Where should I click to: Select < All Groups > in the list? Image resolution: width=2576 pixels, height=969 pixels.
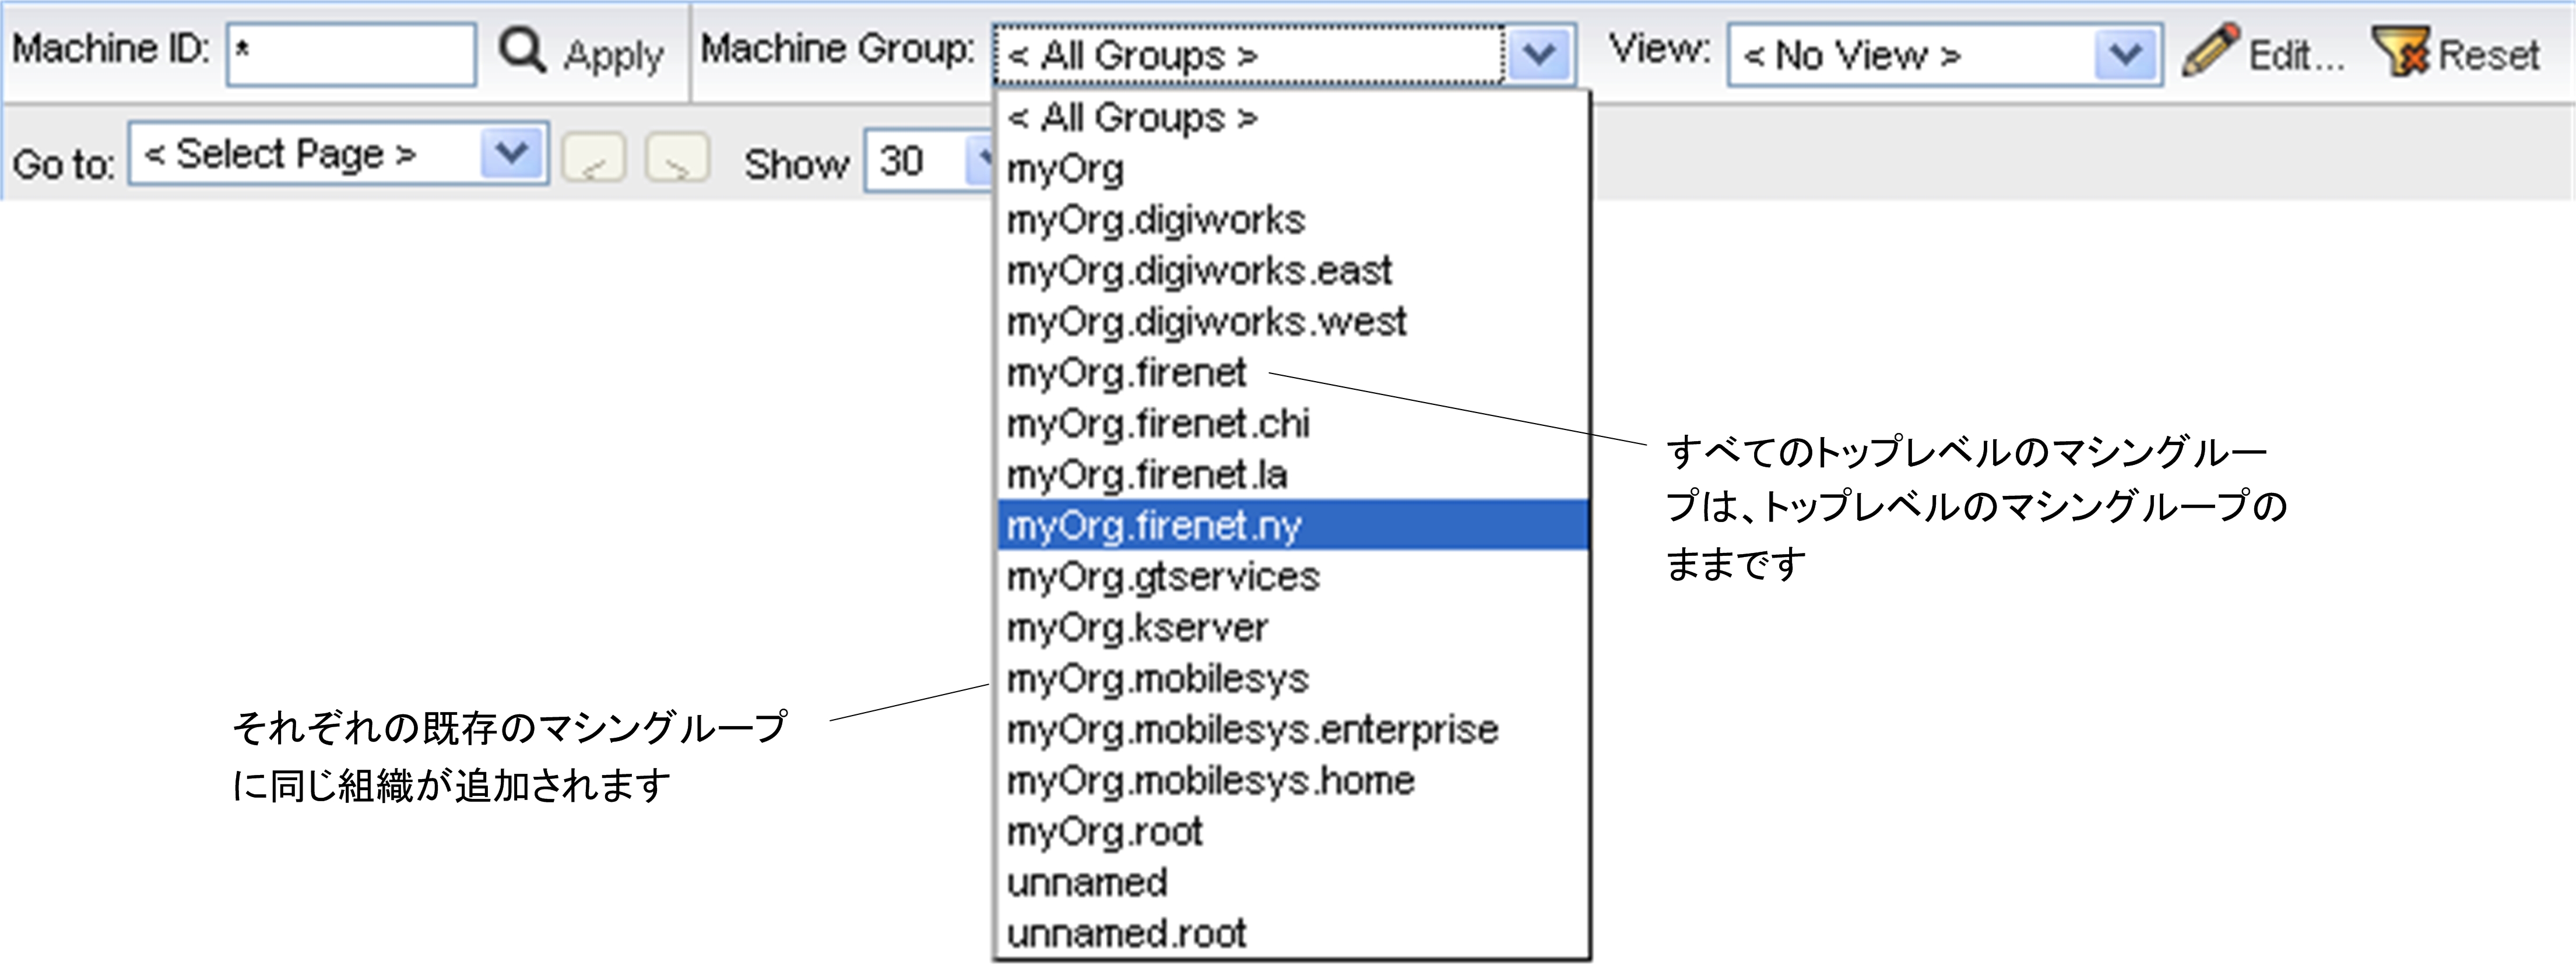[x=1292, y=118]
